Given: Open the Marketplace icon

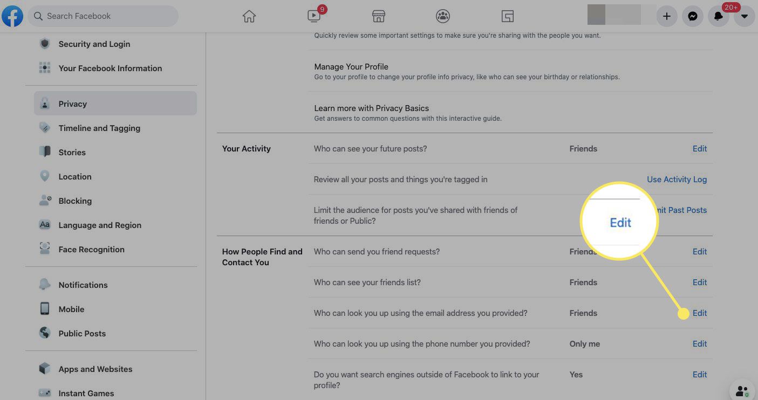Looking at the screenshot, I should pyautogui.click(x=379, y=16).
